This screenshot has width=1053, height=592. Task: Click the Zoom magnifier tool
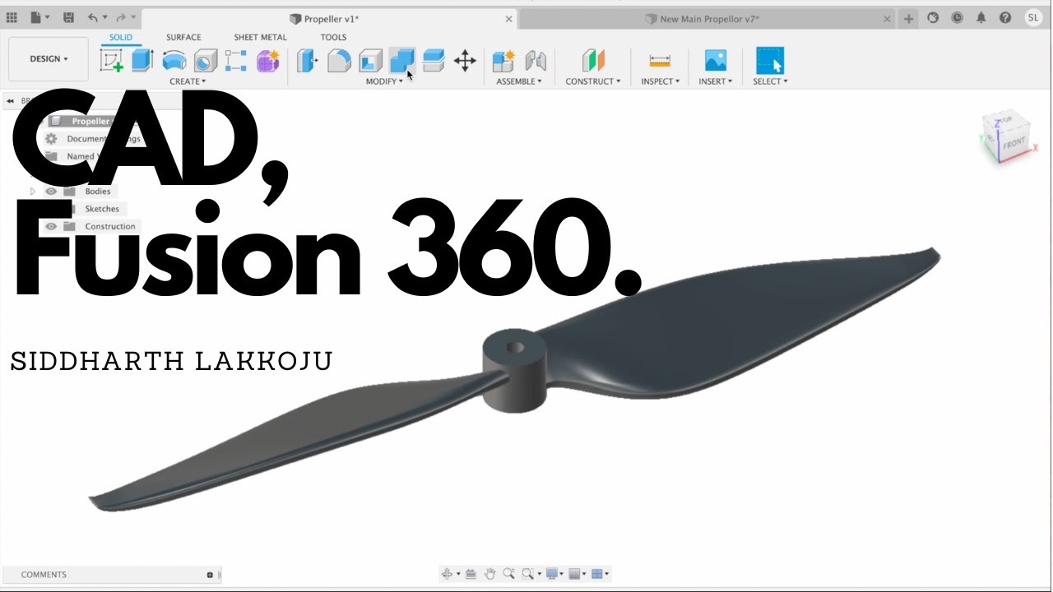[508, 574]
